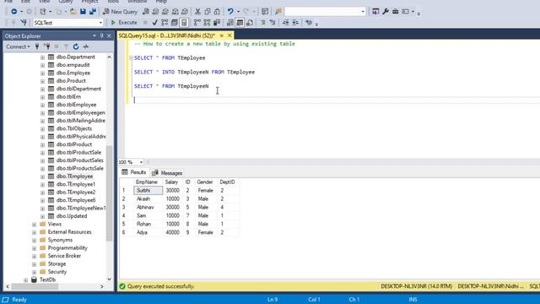Open the Toolbox icon in toolbar
Image resolution: width=540 pixels, height=304 pixels.
(x=396, y=12)
